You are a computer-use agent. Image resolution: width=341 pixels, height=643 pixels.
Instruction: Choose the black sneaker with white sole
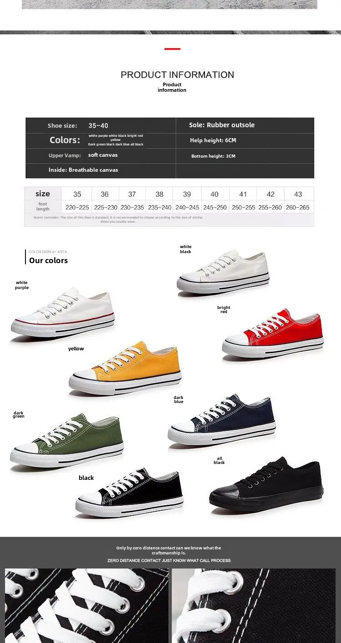click(129, 493)
